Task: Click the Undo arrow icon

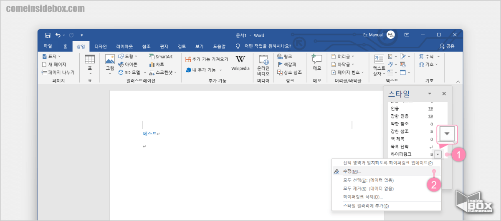Action: point(58,35)
